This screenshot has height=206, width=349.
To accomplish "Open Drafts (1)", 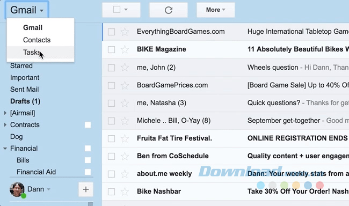I will 25,101.
